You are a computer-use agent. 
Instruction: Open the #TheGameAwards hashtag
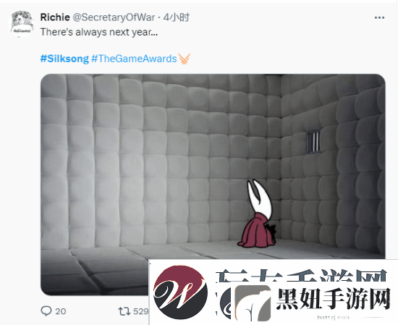coord(134,59)
